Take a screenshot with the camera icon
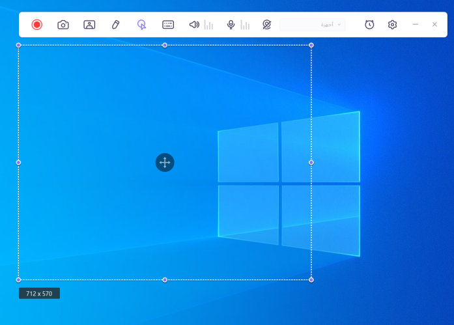The height and width of the screenshot is (325, 454). (63, 25)
